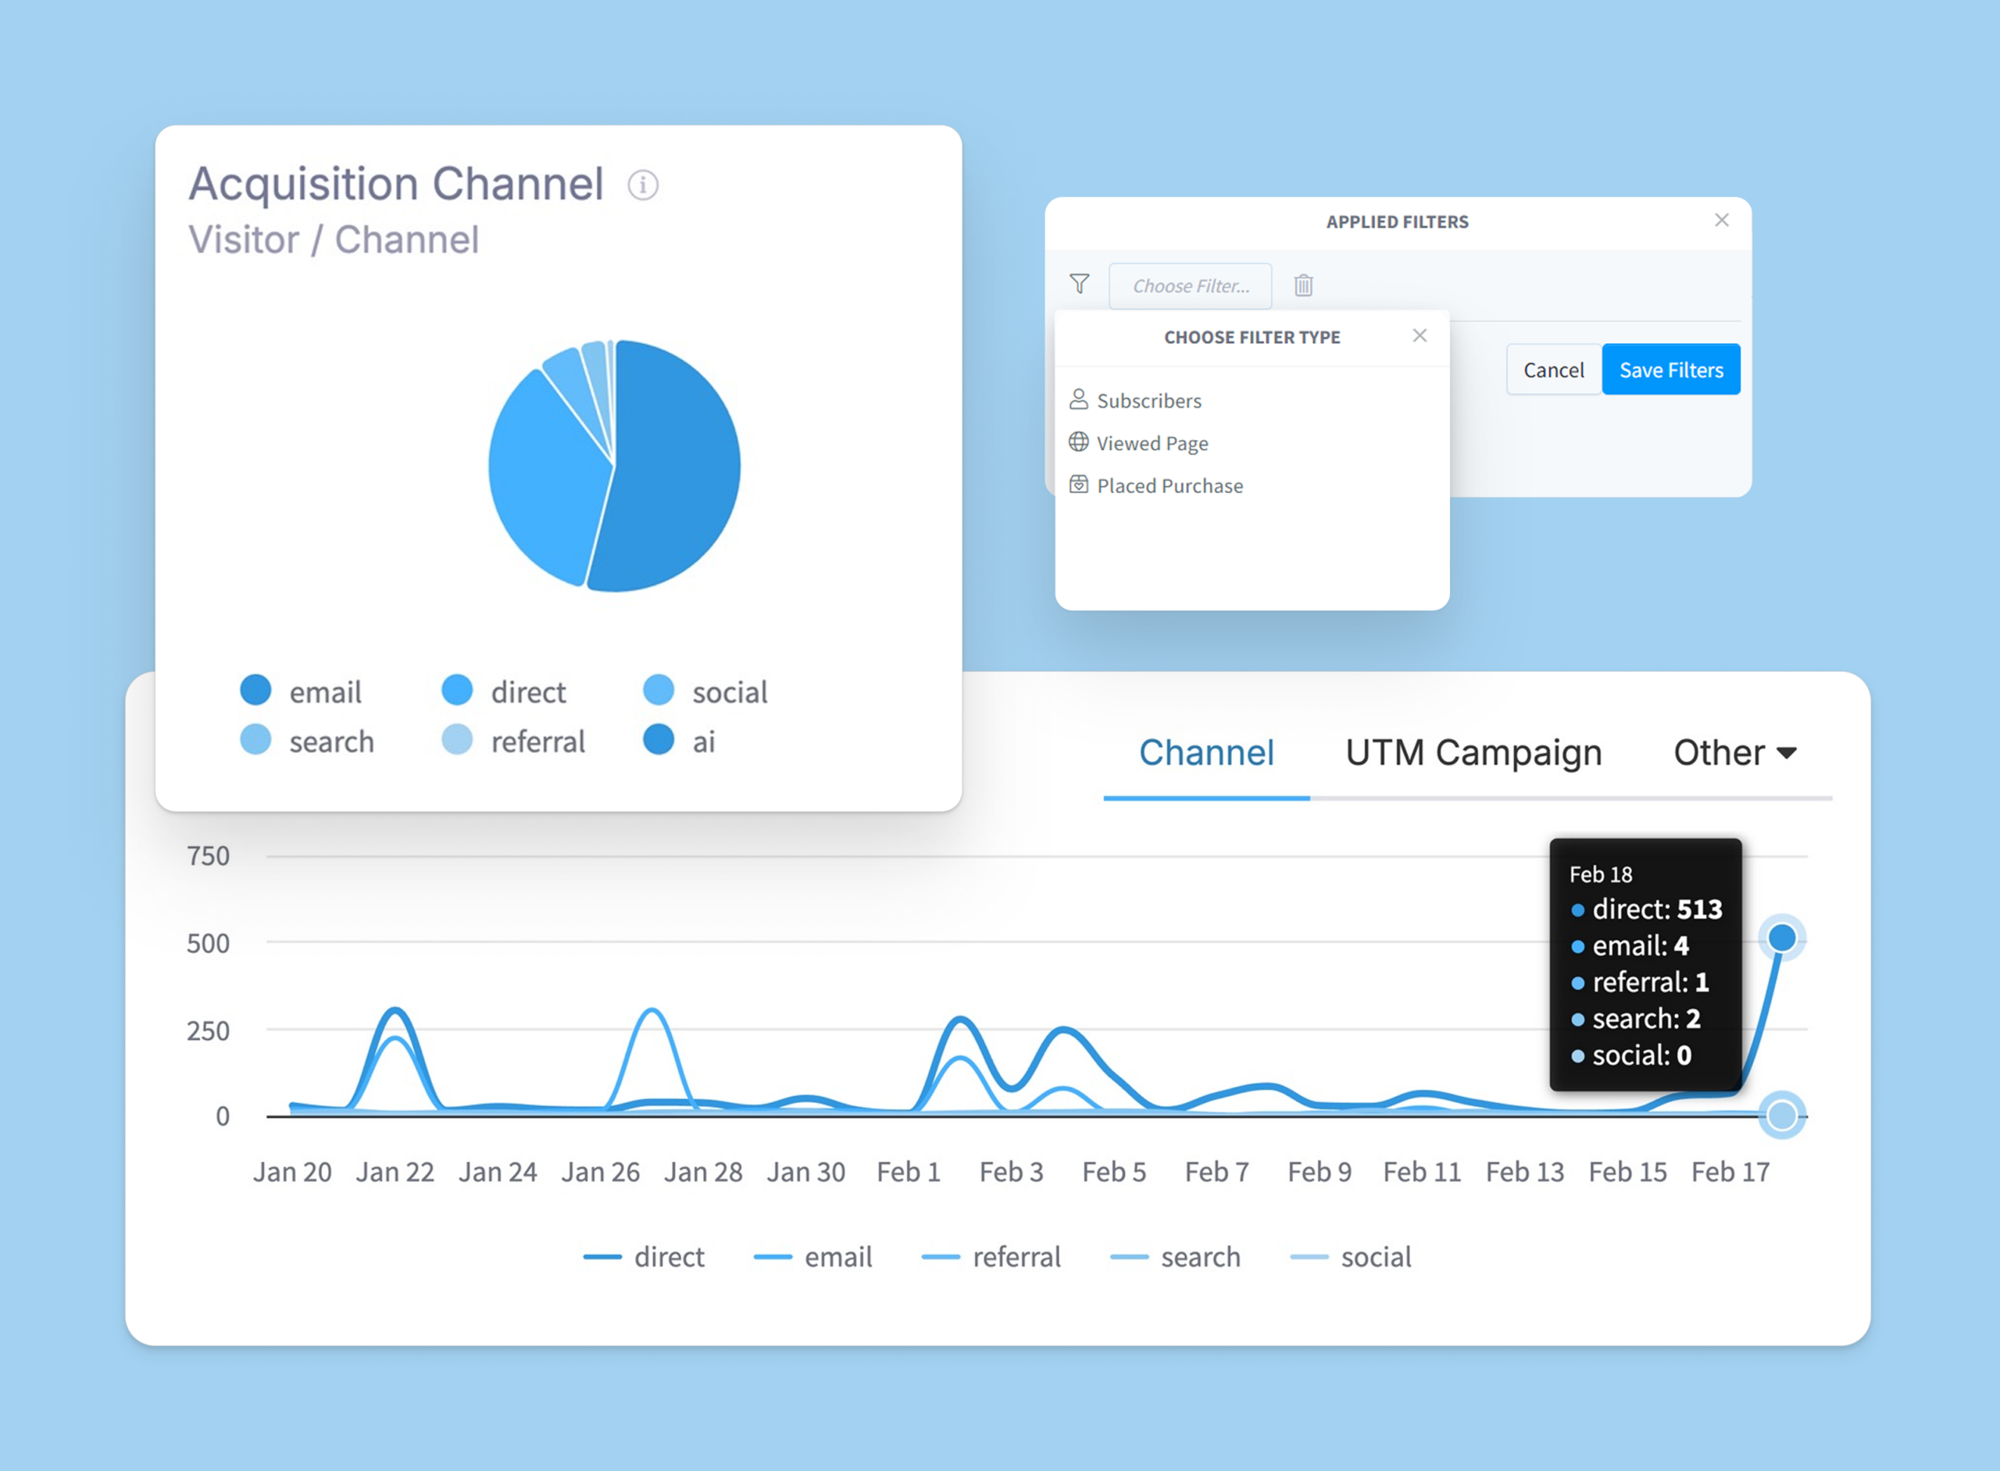Screen dimensions: 2000x1471
Task: Click the trash icon to delete the filter
Action: (1304, 285)
